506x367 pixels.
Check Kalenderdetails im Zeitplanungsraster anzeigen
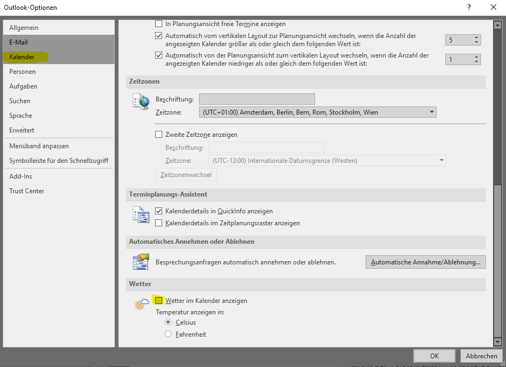coord(159,223)
